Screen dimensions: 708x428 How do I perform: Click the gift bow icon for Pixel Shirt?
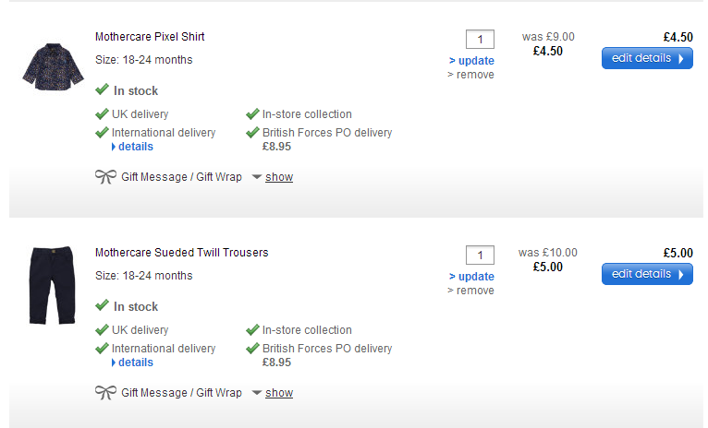[105, 176]
